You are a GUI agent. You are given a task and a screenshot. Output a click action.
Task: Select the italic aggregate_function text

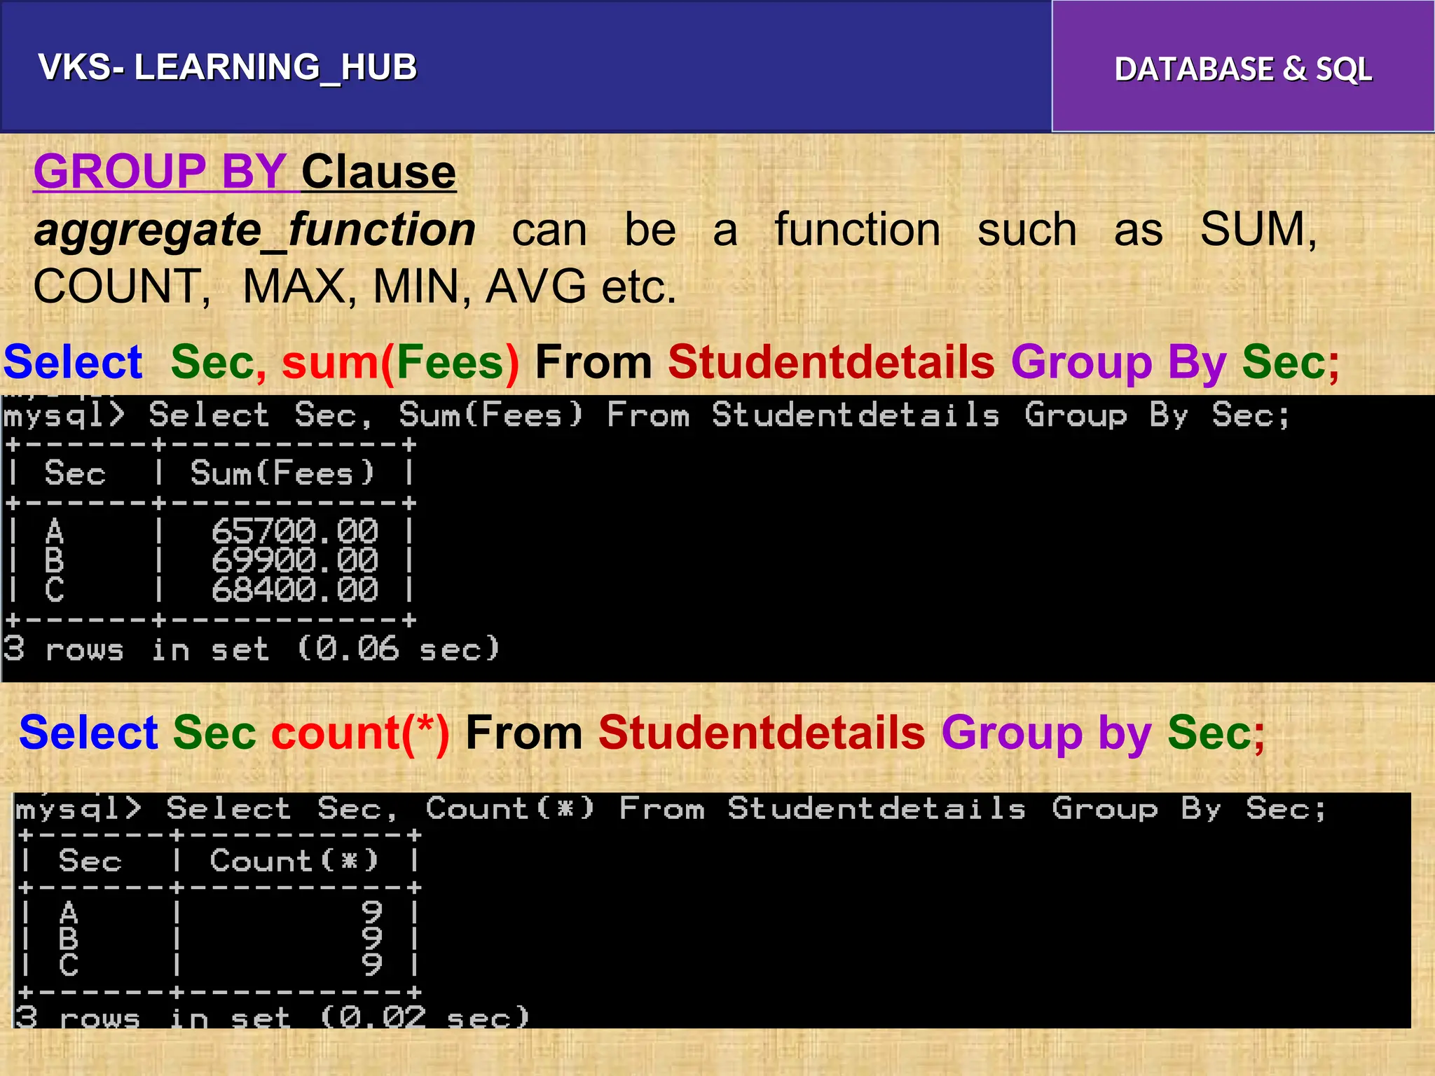pyautogui.click(x=255, y=231)
